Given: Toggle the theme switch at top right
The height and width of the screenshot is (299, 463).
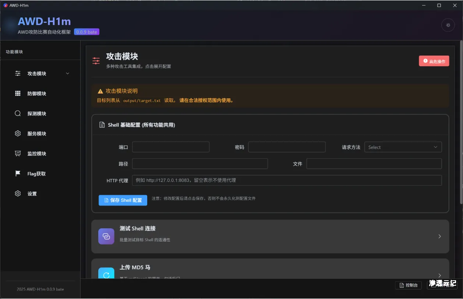Looking at the screenshot, I should point(448,25).
